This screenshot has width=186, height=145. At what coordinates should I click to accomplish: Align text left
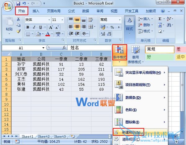click(71, 27)
